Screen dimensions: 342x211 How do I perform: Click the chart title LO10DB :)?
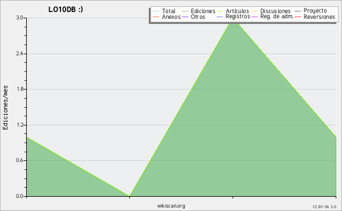click(x=66, y=9)
